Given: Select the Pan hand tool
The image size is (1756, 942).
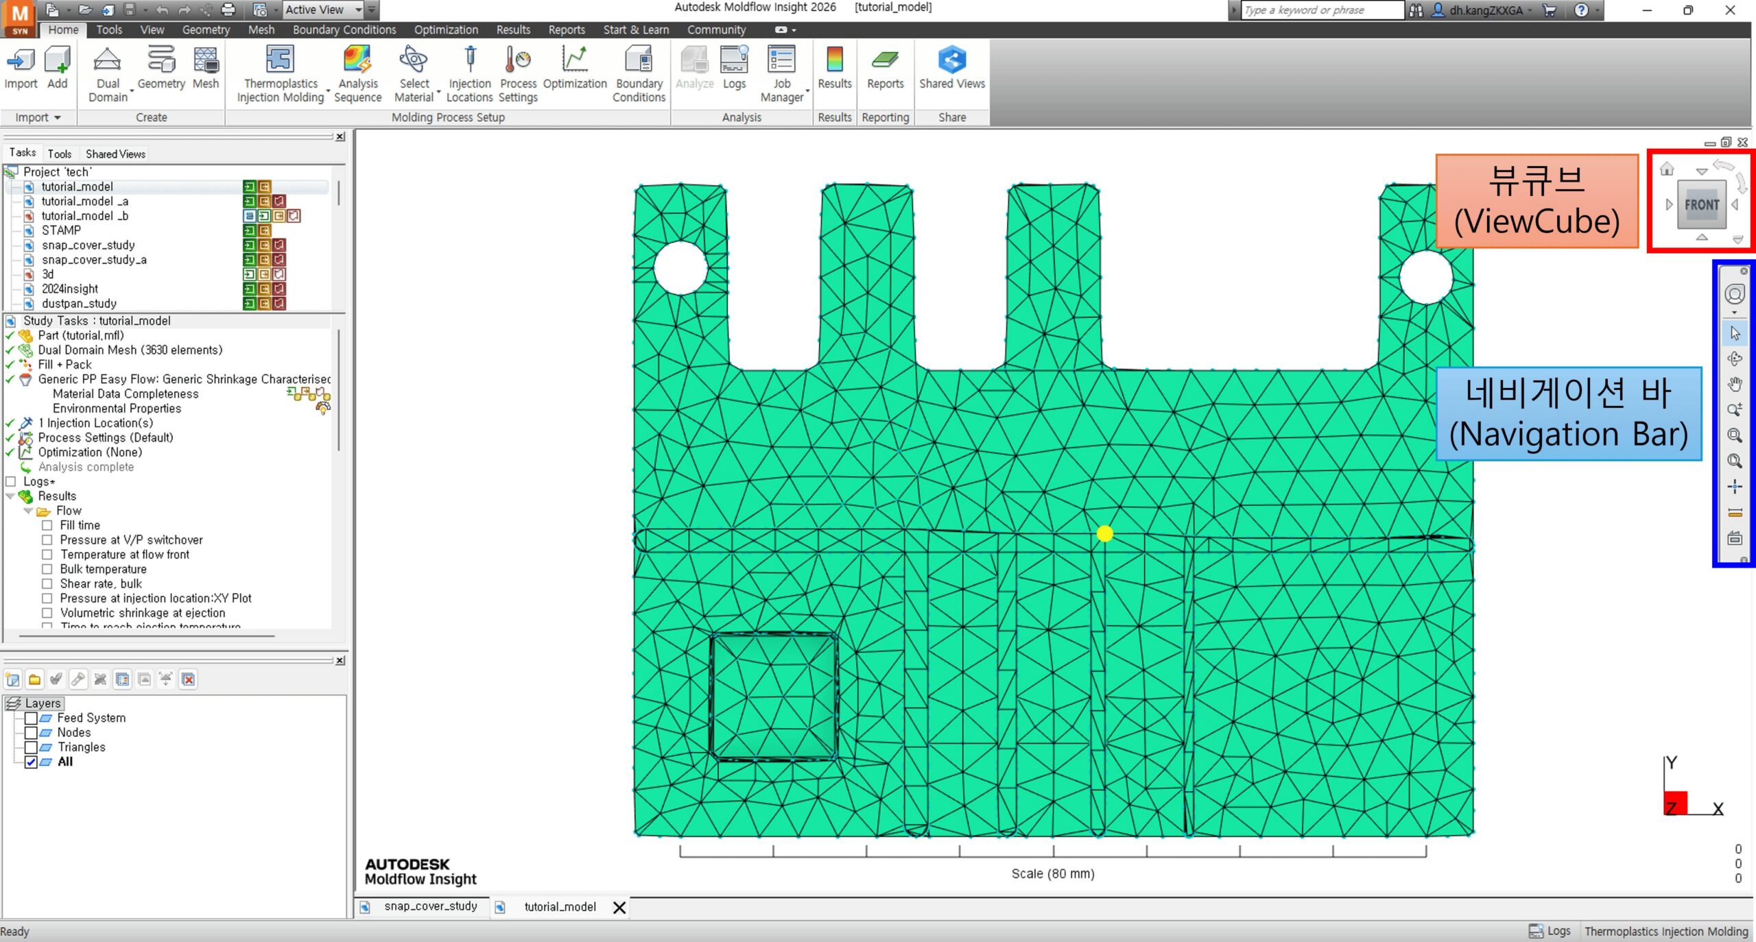Looking at the screenshot, I should pyautogui.click(x=1735, y=384).
